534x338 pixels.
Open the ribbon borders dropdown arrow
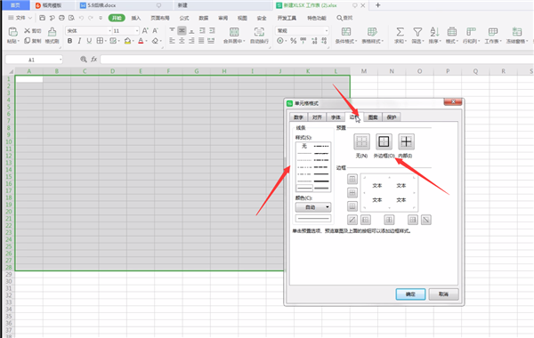click(x=106, y=41)
